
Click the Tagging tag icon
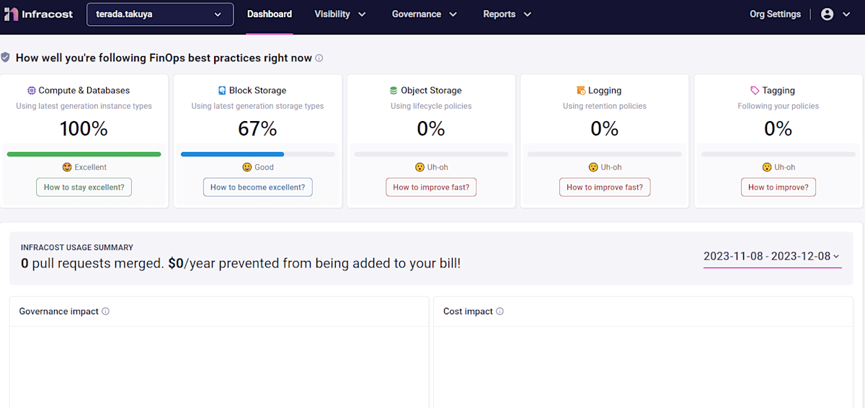point(755,91)
